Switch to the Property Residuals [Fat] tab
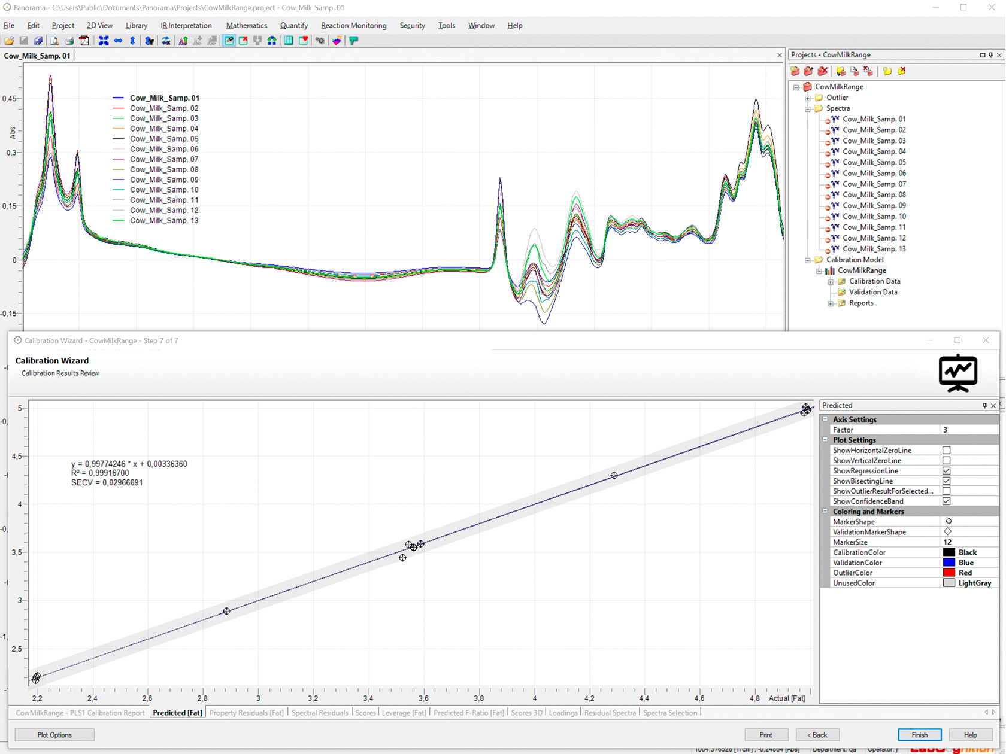The image size is (1006, 754). tap(246, 713)
